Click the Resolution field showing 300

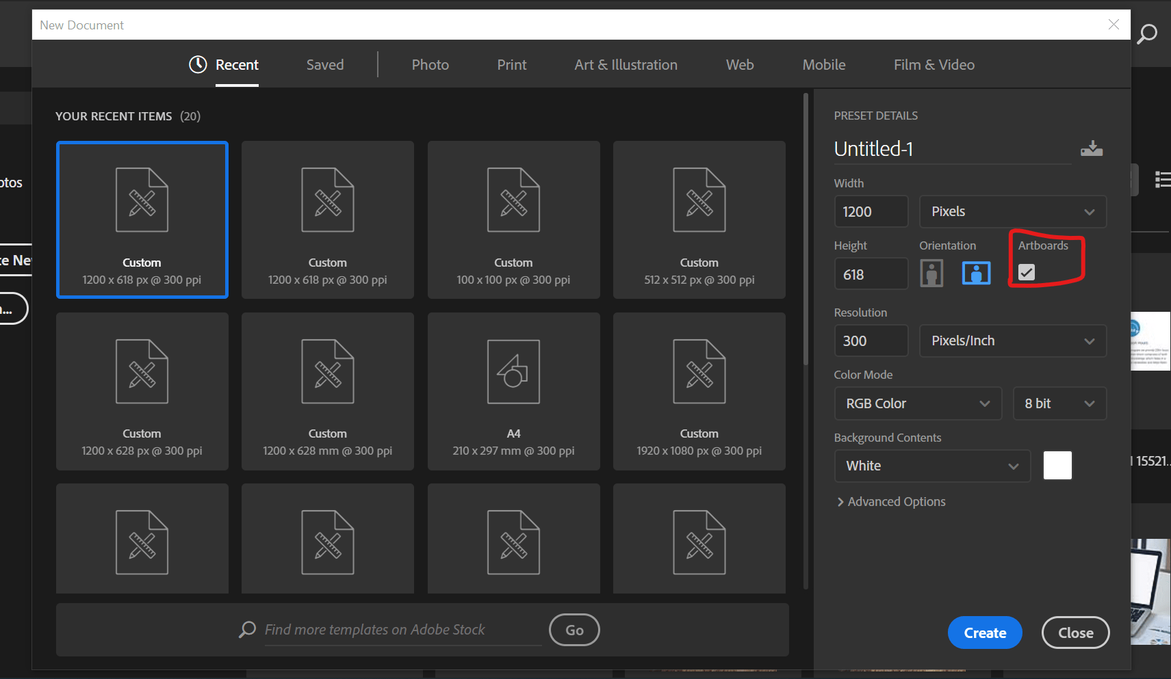(871, 341)
